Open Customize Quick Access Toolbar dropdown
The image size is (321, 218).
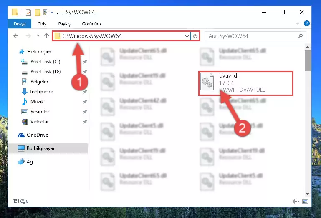pyautogui.click(x=58, y=13)
